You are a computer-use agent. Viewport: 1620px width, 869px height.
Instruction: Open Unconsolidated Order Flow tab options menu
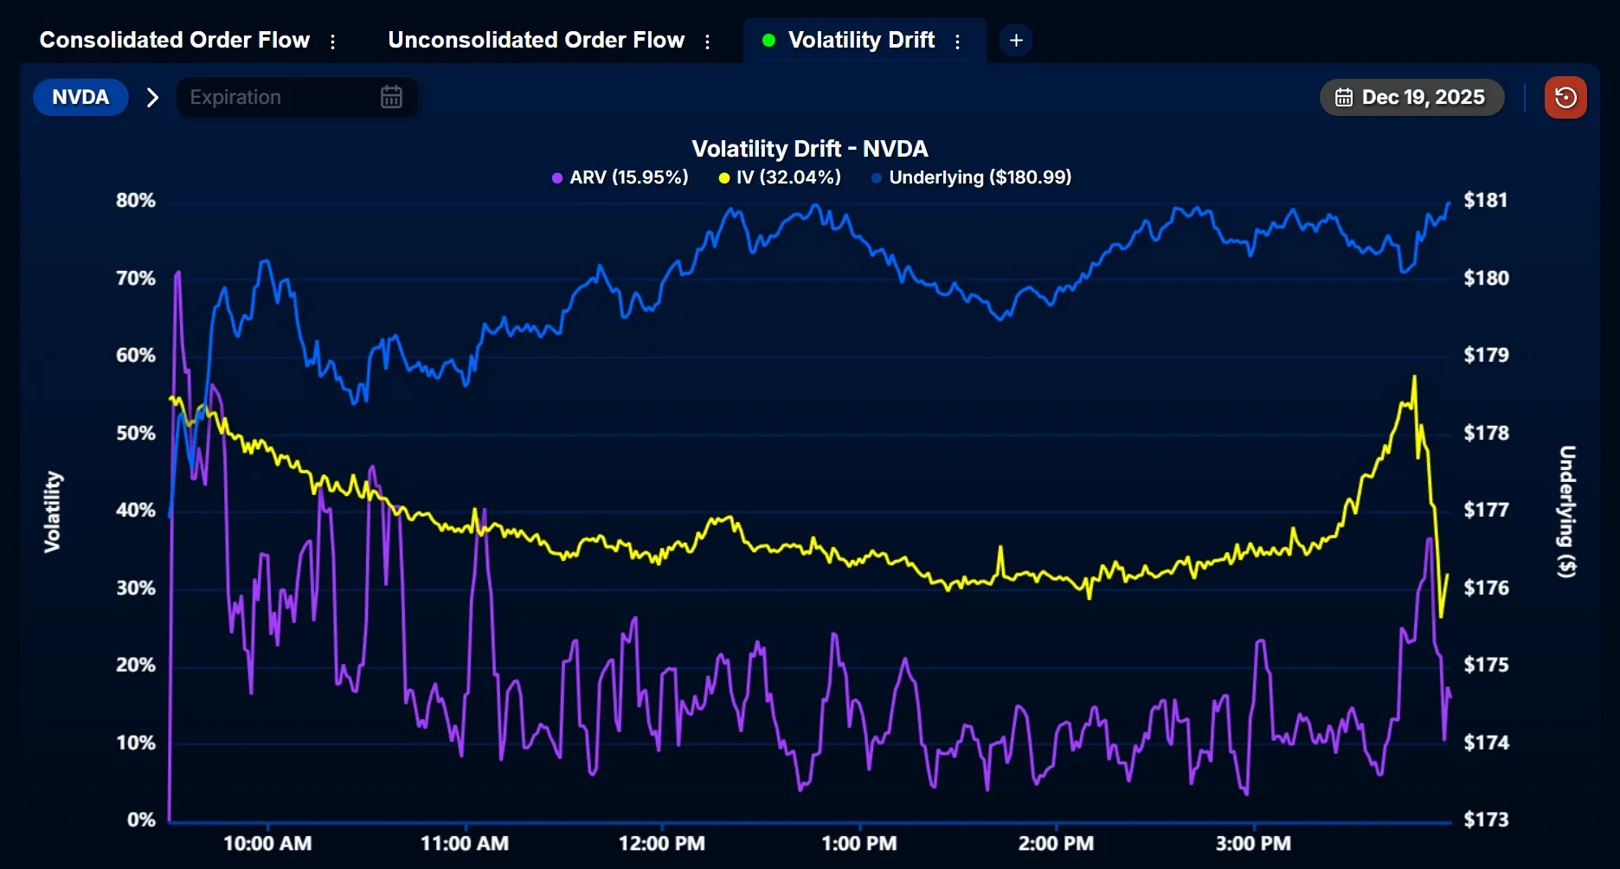(707, 42)
